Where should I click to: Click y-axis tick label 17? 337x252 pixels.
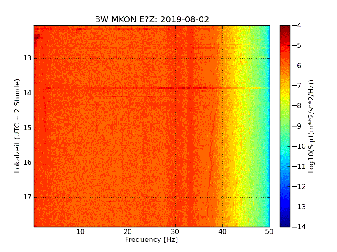pyautogui.click(x=27, y=197)
